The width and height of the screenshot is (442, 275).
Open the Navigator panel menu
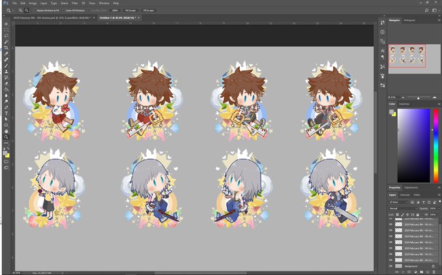point(439,20)
